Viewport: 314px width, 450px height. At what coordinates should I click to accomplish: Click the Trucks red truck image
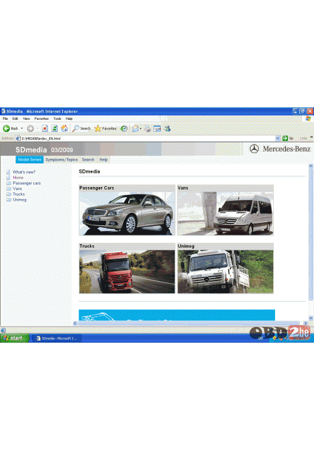(x=127, y=272)
